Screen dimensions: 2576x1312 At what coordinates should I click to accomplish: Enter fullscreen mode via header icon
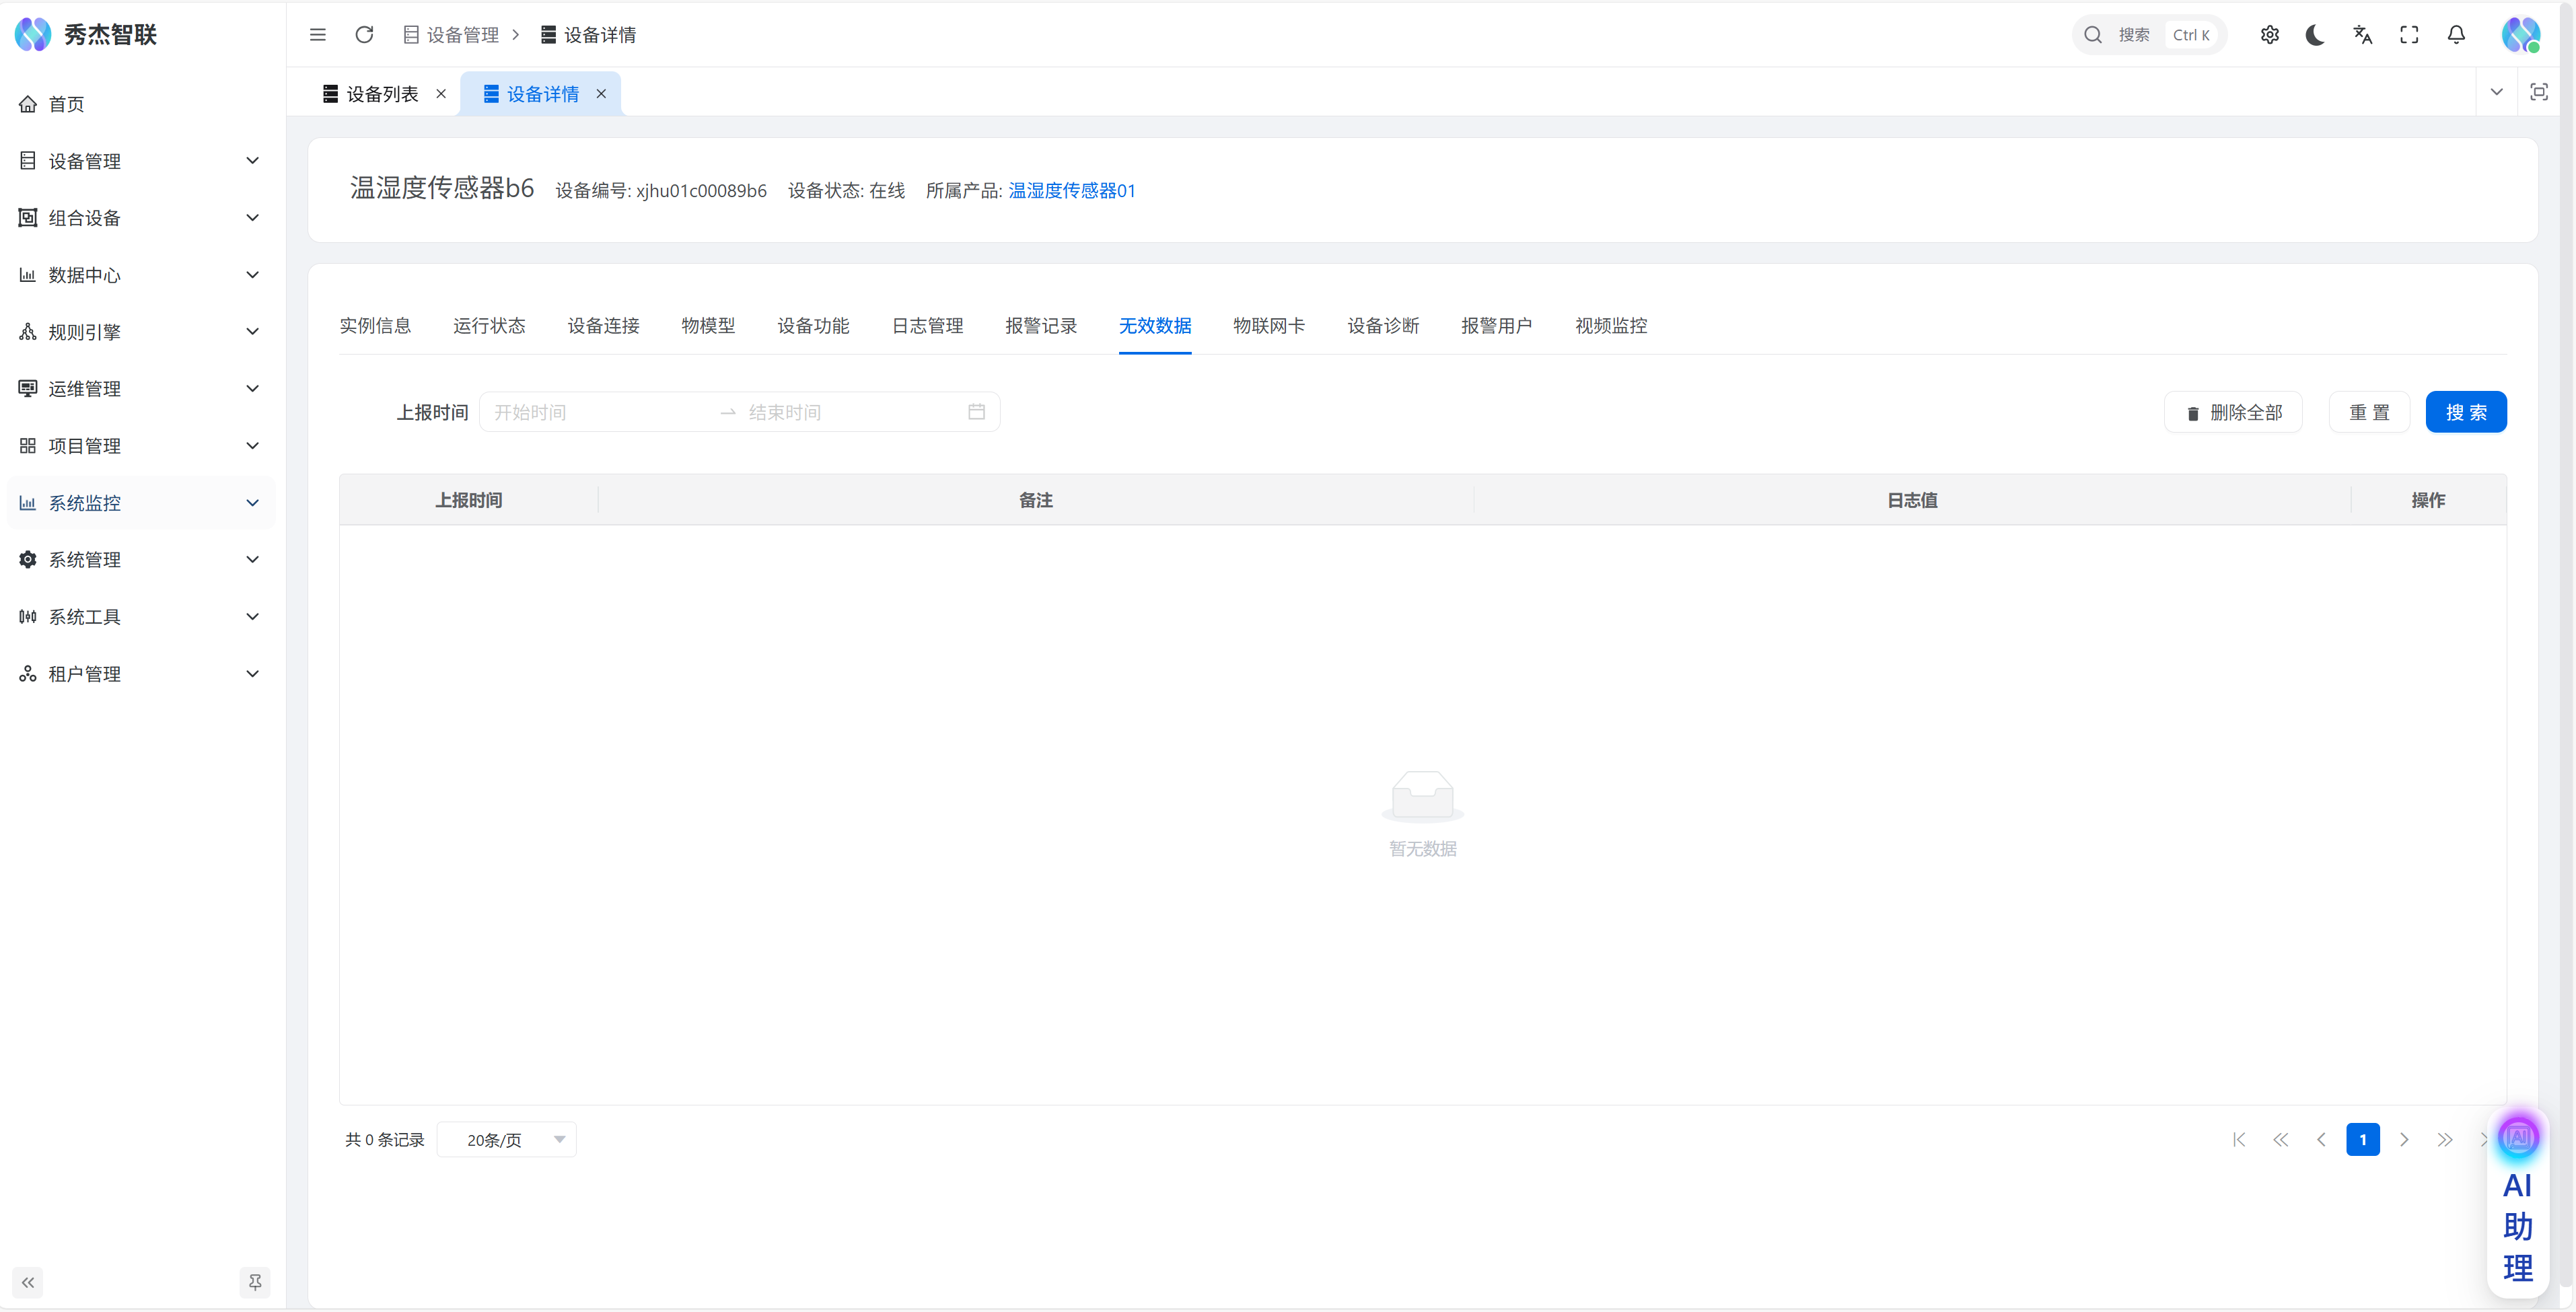(2409, 35)
